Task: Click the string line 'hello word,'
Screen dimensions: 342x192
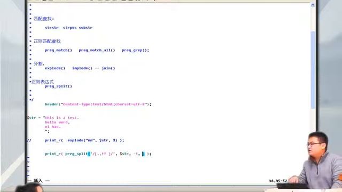Action: click(x=57, y=122)
